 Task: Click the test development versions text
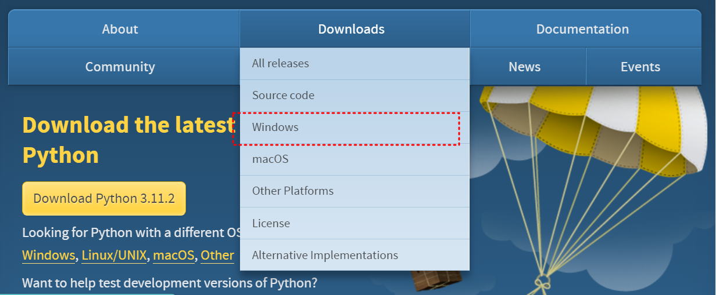coord(170,283)
